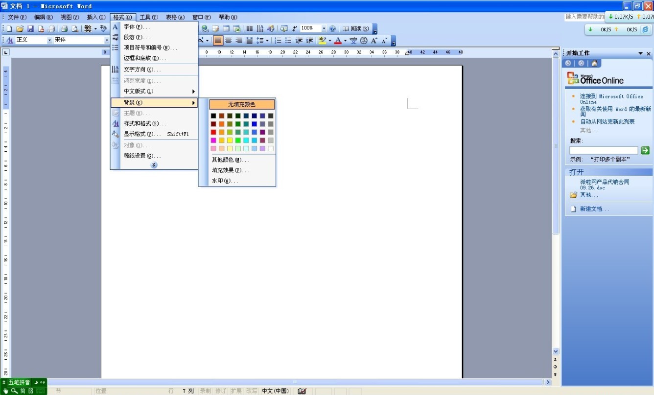Screen dimensions: 654x395
Task: Click the enclosed character 字 icon
Action: pyautogui.click(x=364, y=41)
